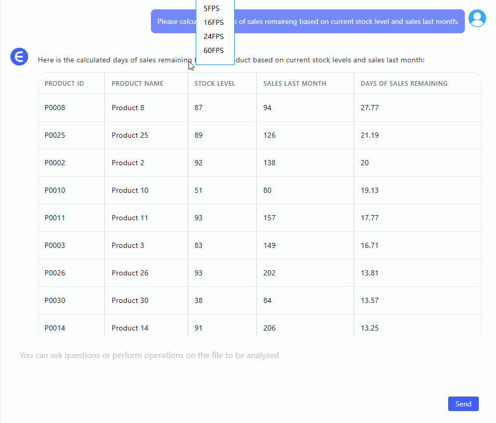Click the Product ID column header
Screen dimensions: 496x423
coord(64,84)
